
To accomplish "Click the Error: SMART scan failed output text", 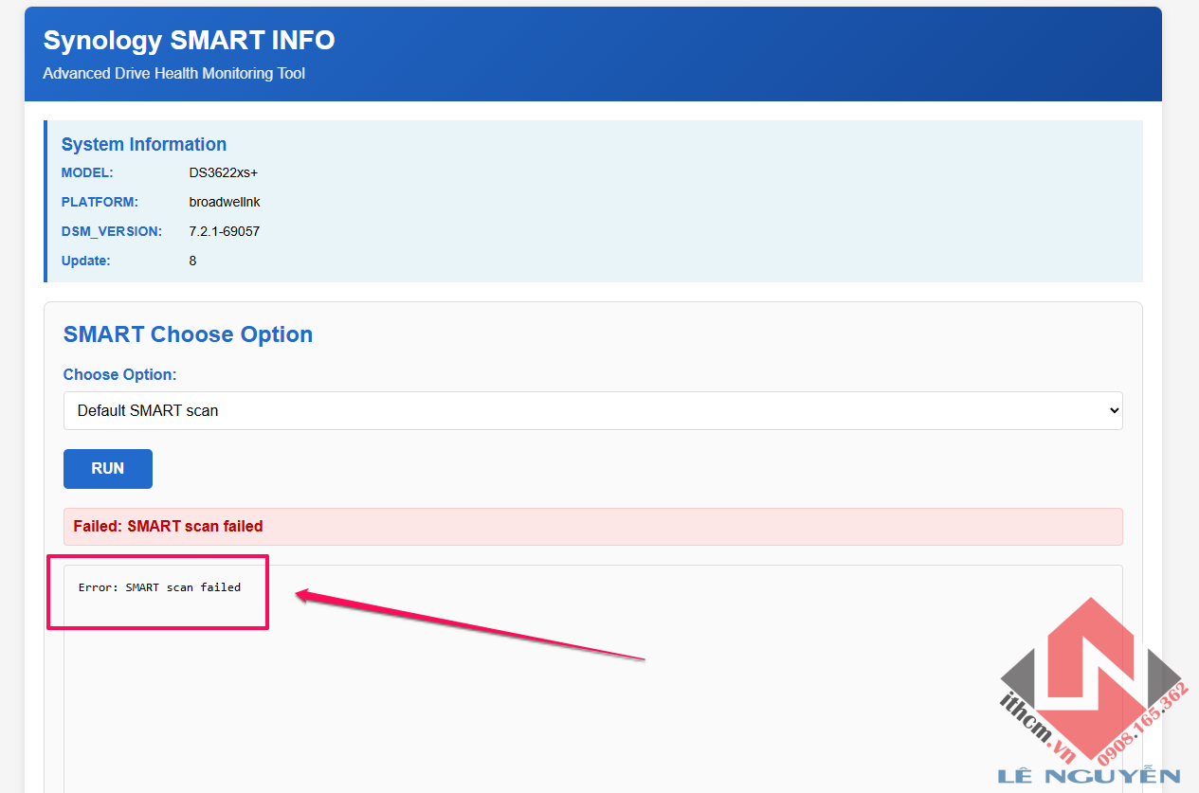I will [159, 587].
